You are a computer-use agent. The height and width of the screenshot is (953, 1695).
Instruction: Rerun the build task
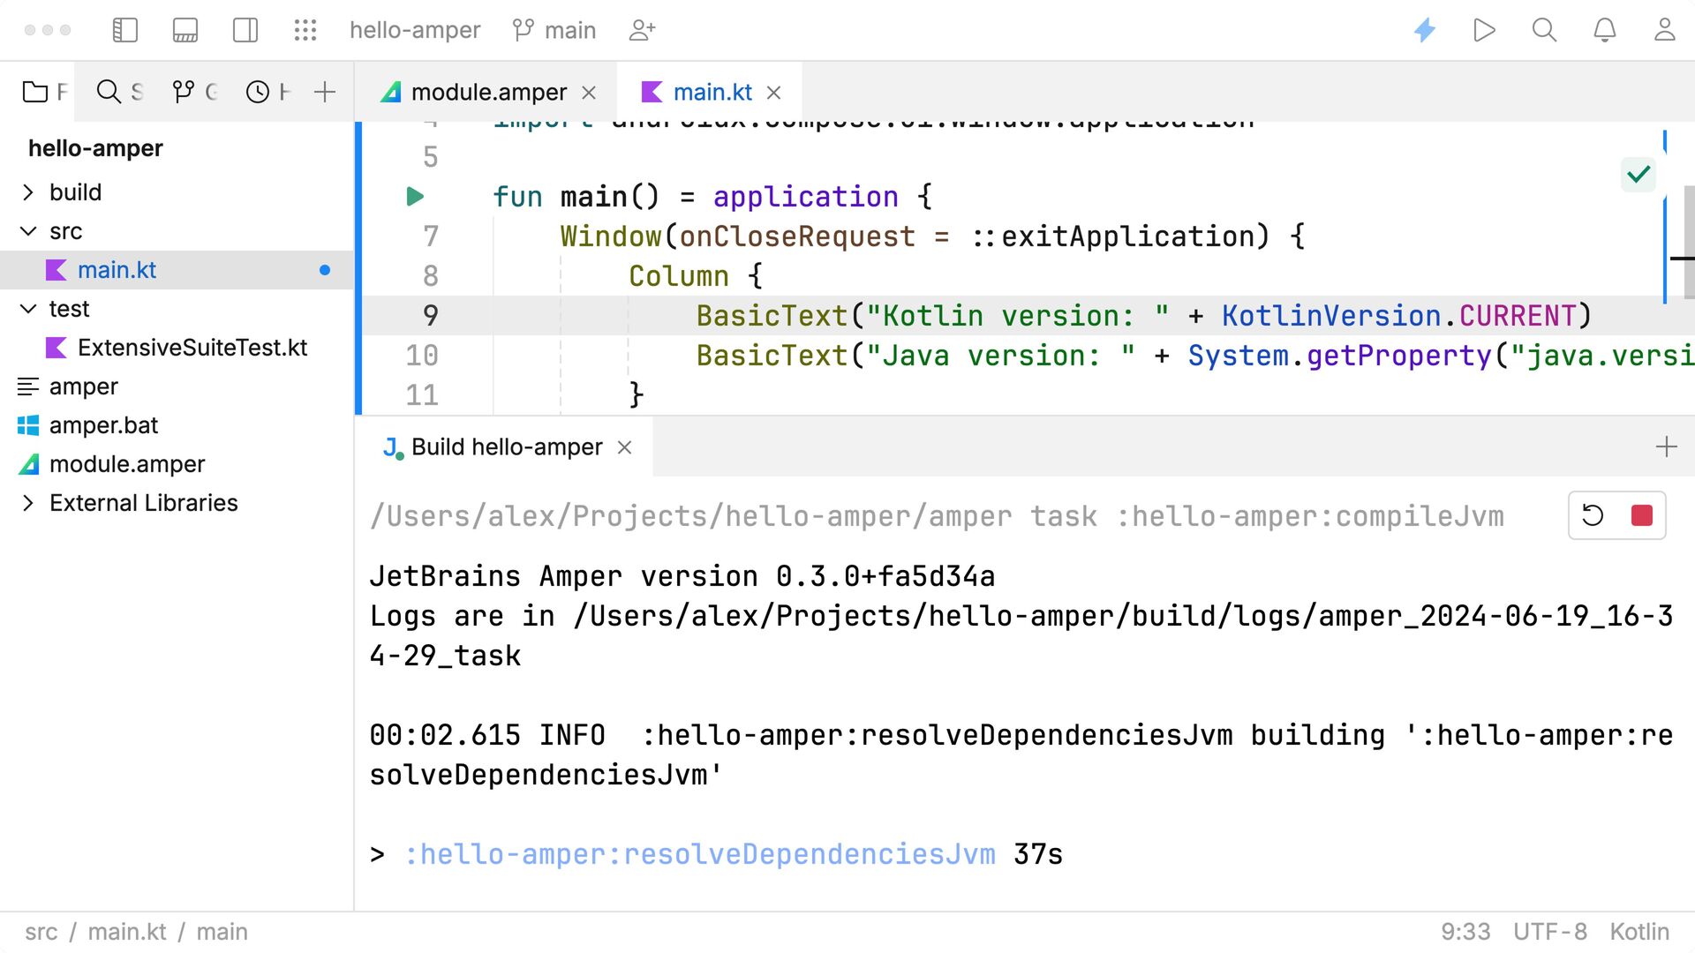point(1593,515)
